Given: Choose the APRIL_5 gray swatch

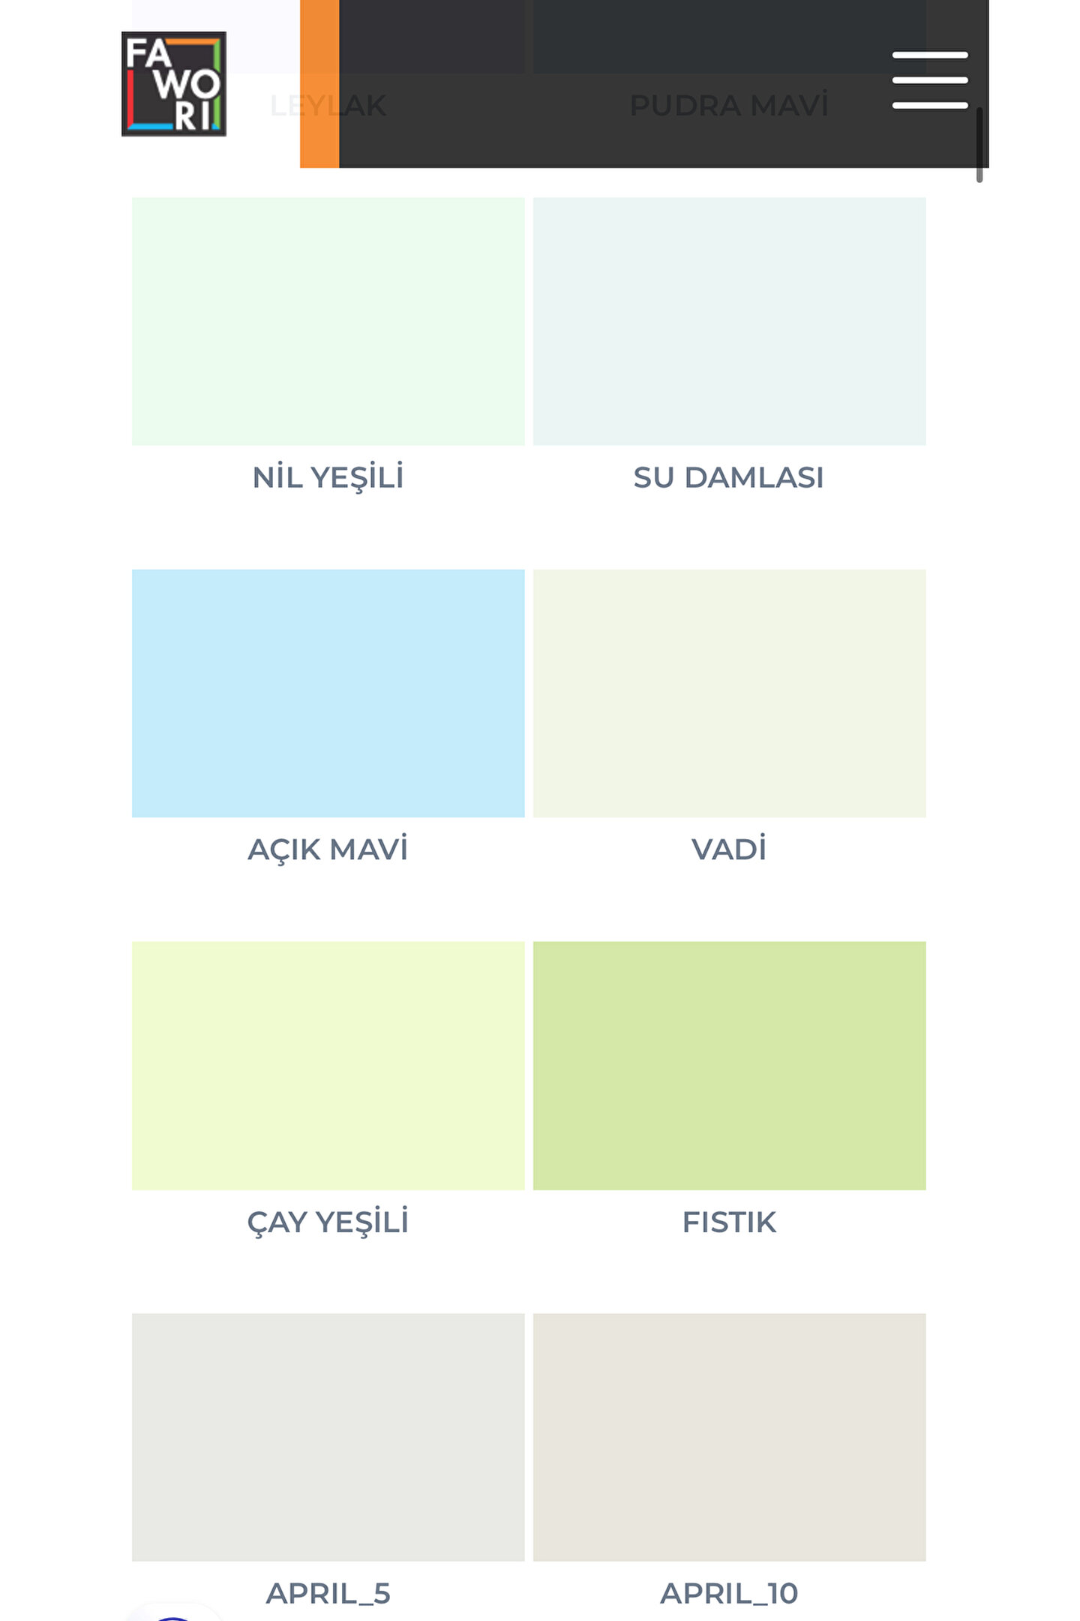Looking at the screenshot, I should point(328,1436).
